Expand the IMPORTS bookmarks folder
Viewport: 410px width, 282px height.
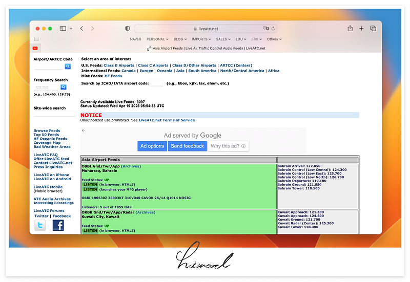pyautogui.click(x=201, y=39)
